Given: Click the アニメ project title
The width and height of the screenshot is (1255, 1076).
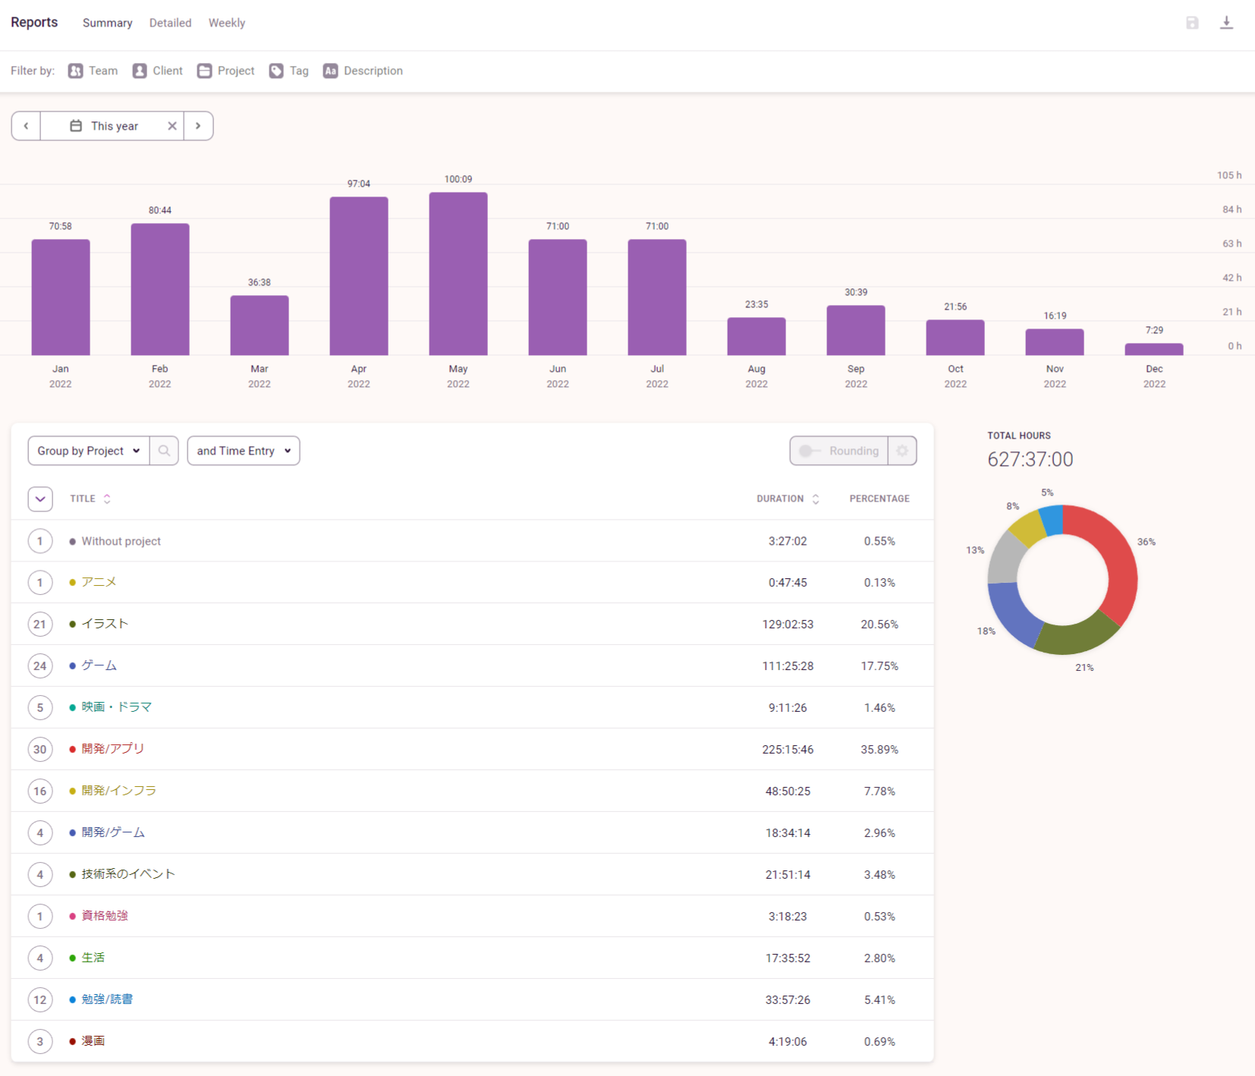Looking at the screenshot, I should point(99,582).
